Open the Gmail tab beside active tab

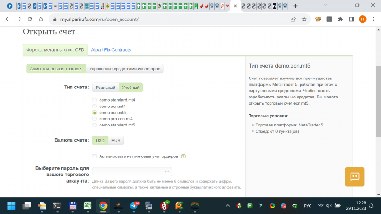tap(228, 6)
